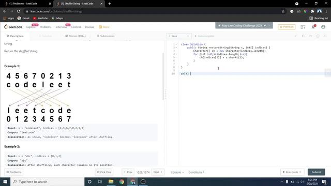
Task: Open the Java language dropdown
Action: click(x=179, y=36)
